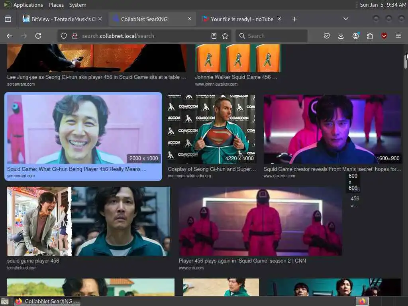Open the Places menu

click(56, 5)
